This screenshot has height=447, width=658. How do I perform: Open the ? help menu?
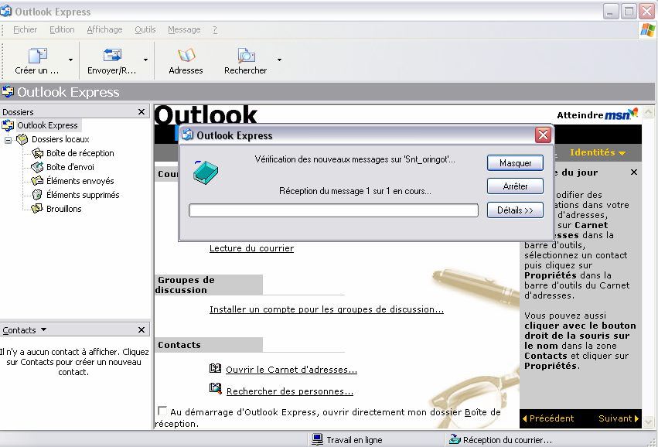tap(215, 29)
